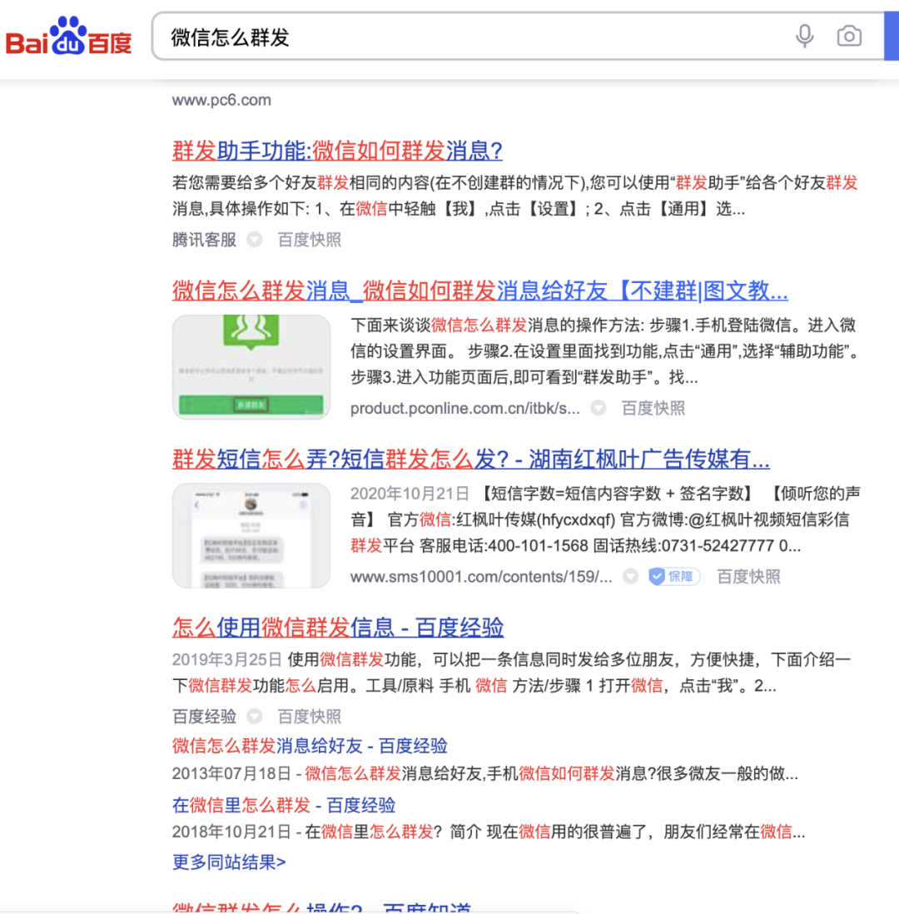Click the blue search button beside the search box
Image resolution: width=899 pixels, height=914 pixels.
pyautogui.click(x=892, y=36)
